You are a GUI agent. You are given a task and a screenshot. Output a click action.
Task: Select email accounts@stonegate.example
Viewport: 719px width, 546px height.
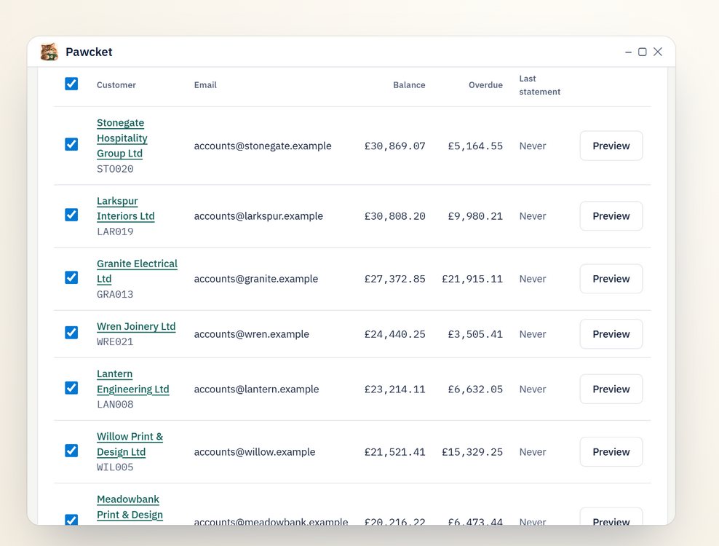pyautogui.click(x=263, y=146)
